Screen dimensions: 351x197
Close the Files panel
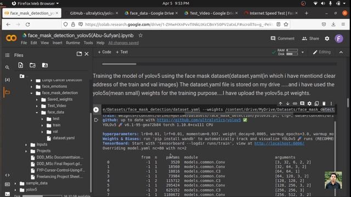[87, 54]
